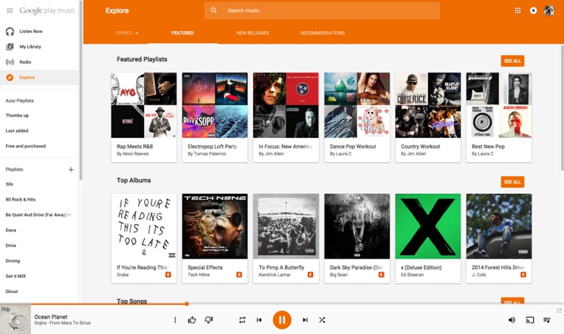564x334 pixels.
Task: Toggle the repeat mode button
Action: [242, 320]
